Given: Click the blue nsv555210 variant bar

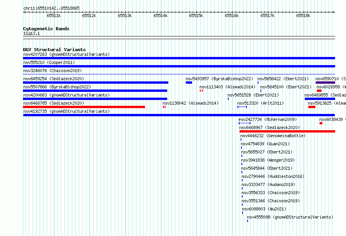Looking at the screenshot, I should [179, 66].
